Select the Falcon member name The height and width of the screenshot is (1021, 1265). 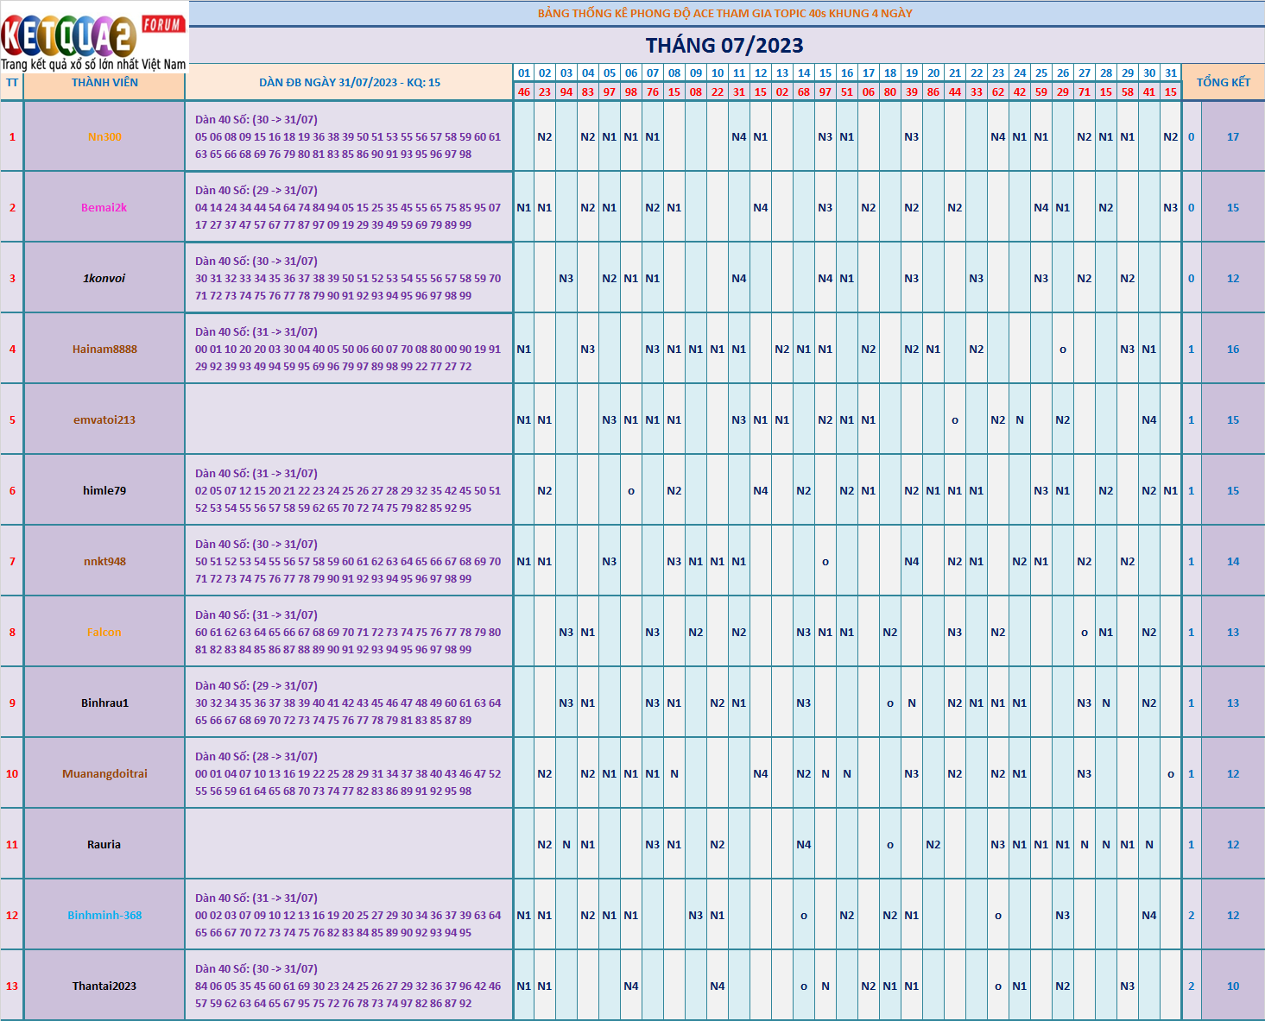click(104, 633)
